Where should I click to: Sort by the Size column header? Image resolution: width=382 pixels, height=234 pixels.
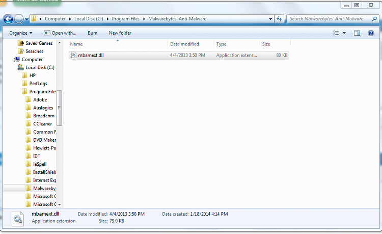point(275,44)
